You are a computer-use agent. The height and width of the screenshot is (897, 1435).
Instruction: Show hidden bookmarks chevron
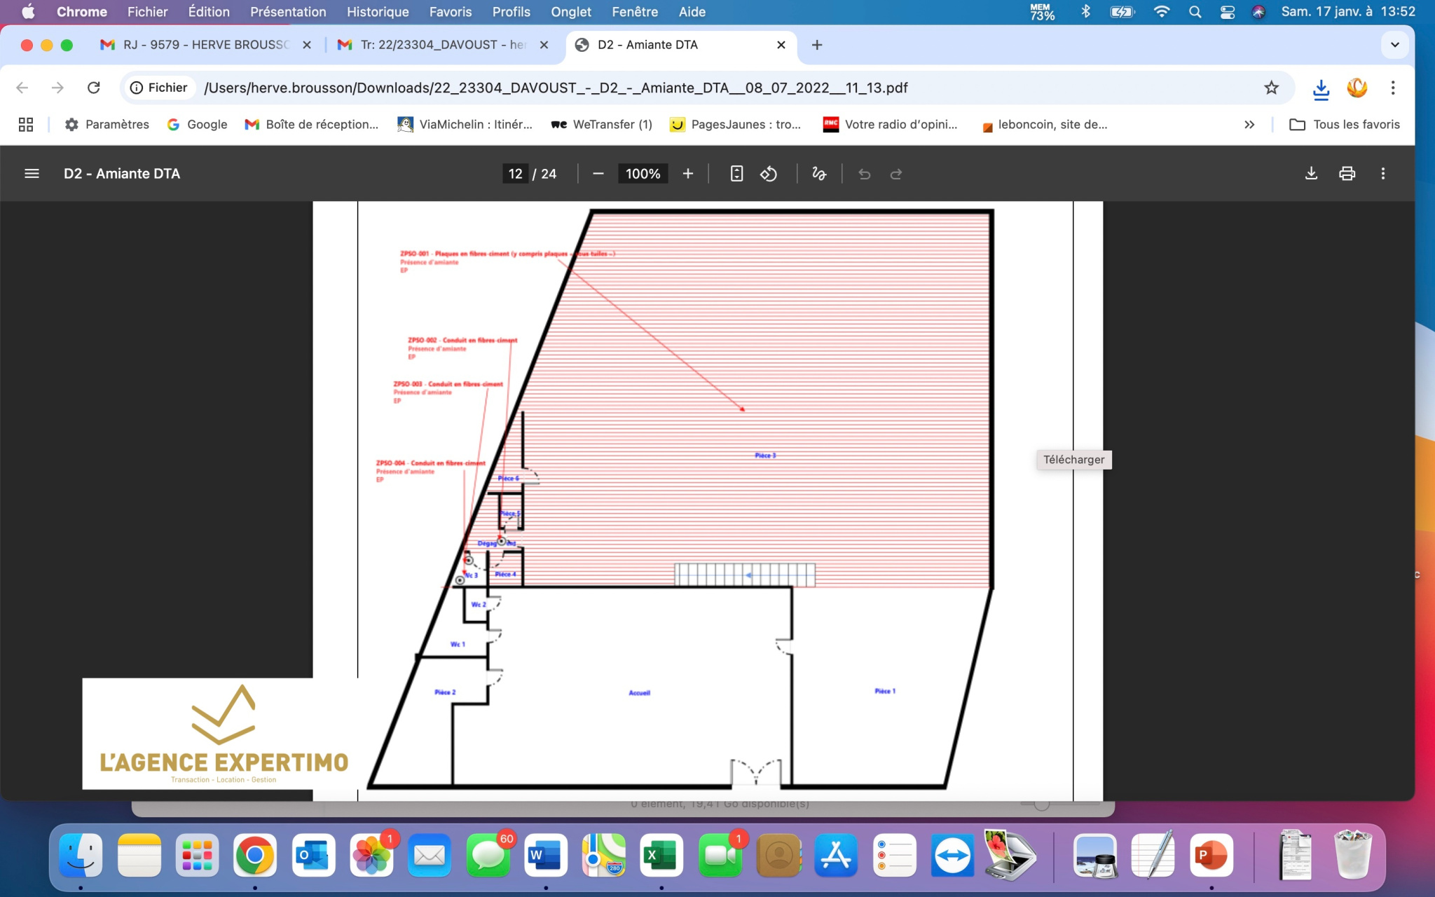click(1249, 125)
